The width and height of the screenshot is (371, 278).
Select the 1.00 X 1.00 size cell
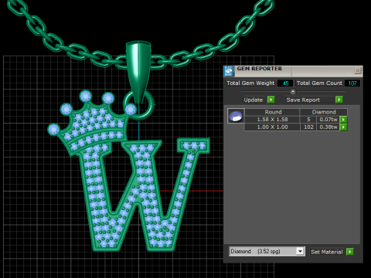coord(272,127)
